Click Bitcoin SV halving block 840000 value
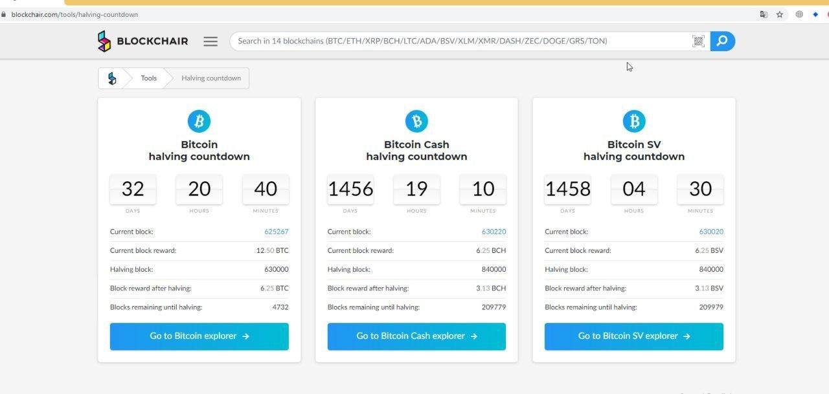The image size is (829, 394). (711, 269)
